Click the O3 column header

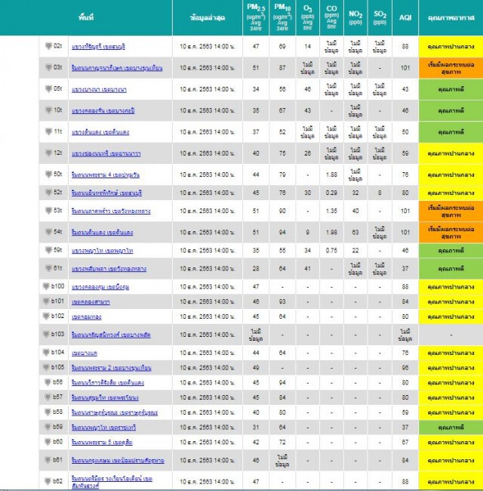click(x=307, y=17)
